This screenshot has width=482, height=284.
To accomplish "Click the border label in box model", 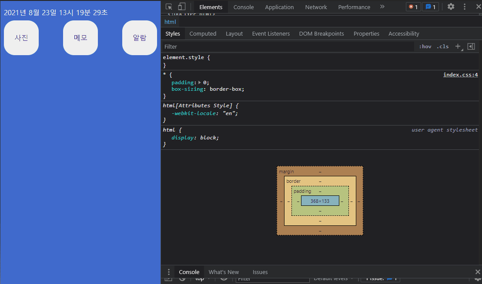I will click(294, 181).
